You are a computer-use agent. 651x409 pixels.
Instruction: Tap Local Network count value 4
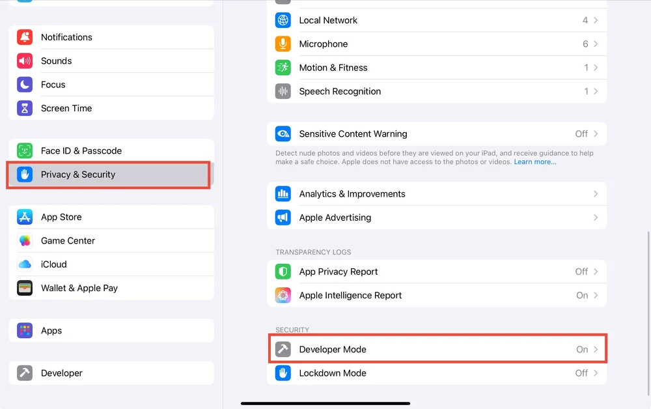[x=585, y=20]
